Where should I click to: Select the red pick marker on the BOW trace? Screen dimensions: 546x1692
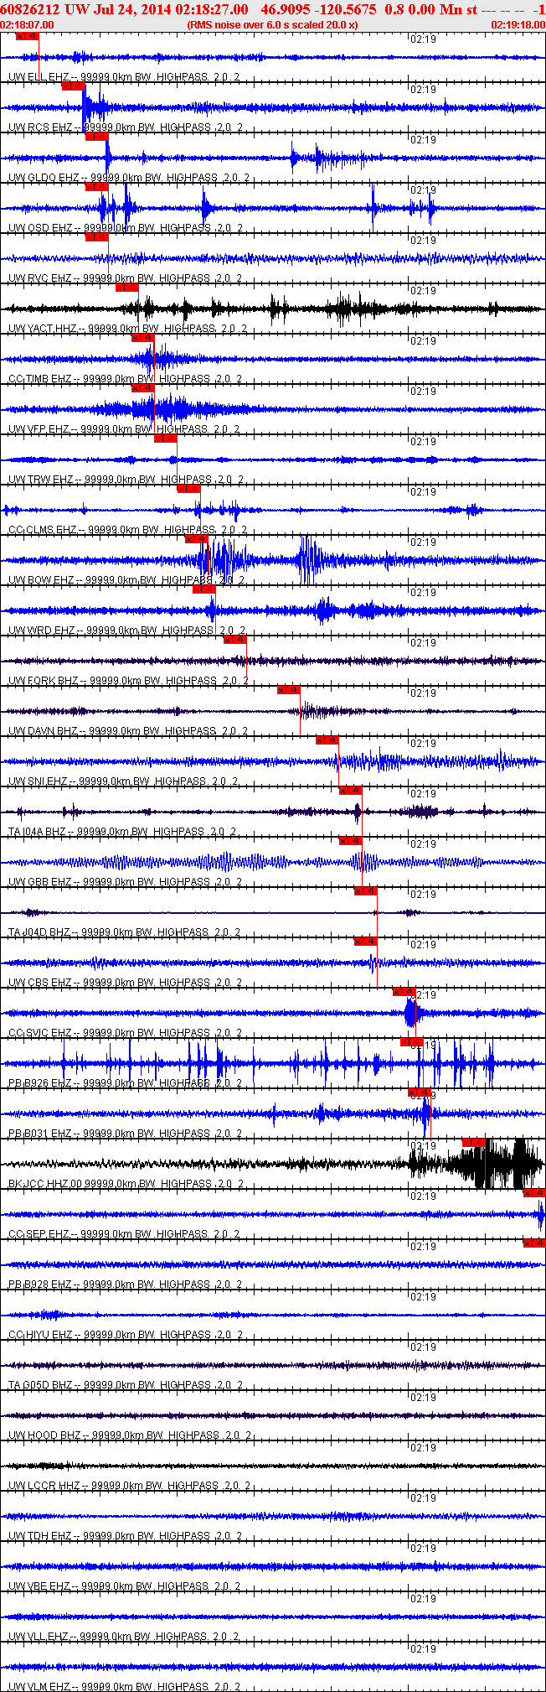pyautogui.click(x=196, y=539)
